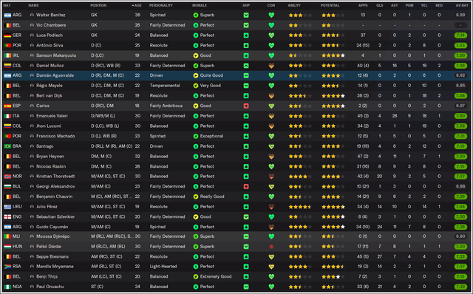Click the Uruguay flag beside Julio Pérez
Image resolution: width=473 pixels, height=294 pixels.
(7, 207)
